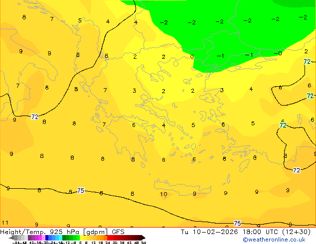
Task: Click the Height/Temp. 925 hPa GFS title
Action: (x=62, y=232)
